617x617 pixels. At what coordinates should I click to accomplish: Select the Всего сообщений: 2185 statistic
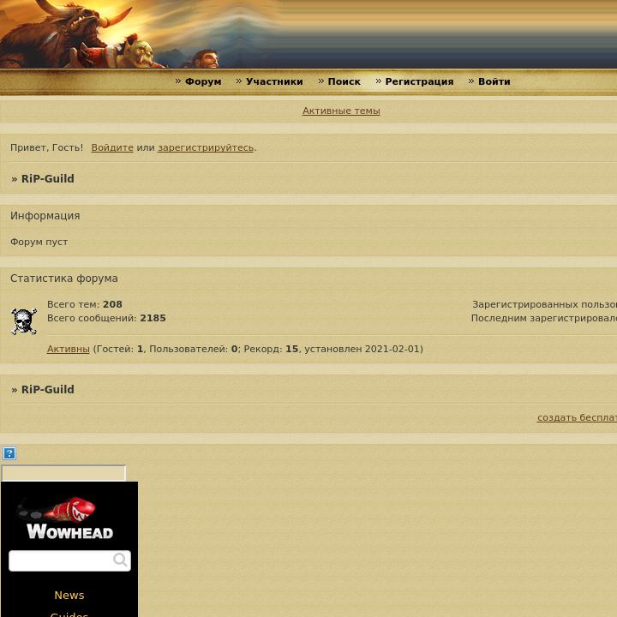(106, 318)
